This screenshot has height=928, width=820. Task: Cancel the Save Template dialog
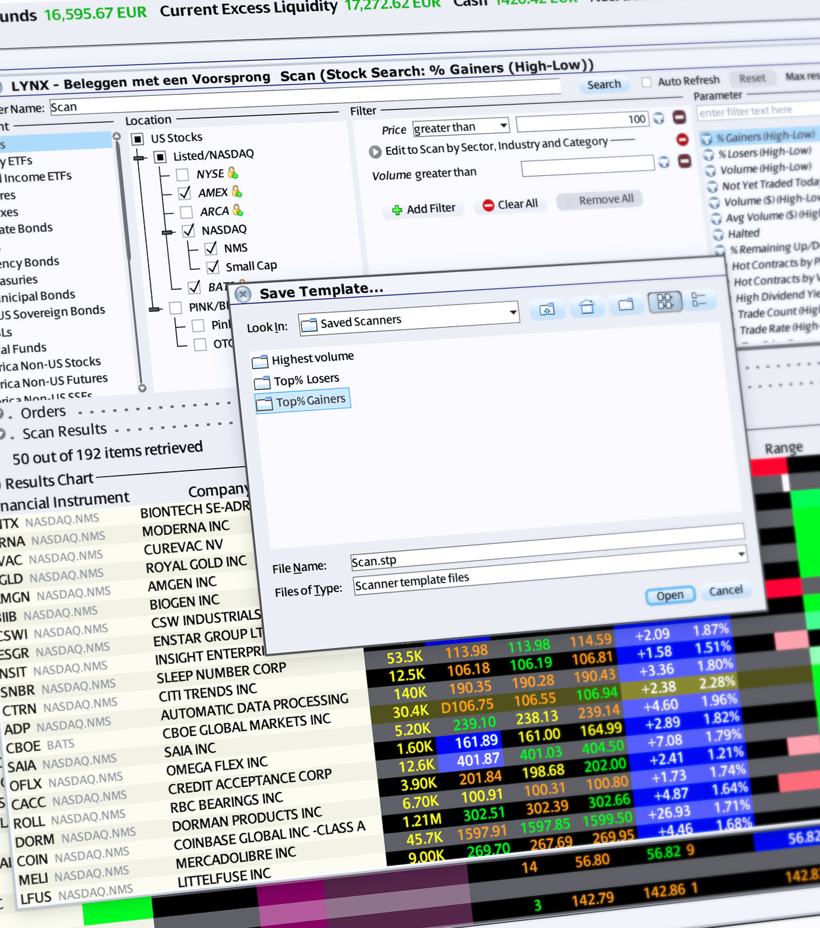tap(726, 591)
